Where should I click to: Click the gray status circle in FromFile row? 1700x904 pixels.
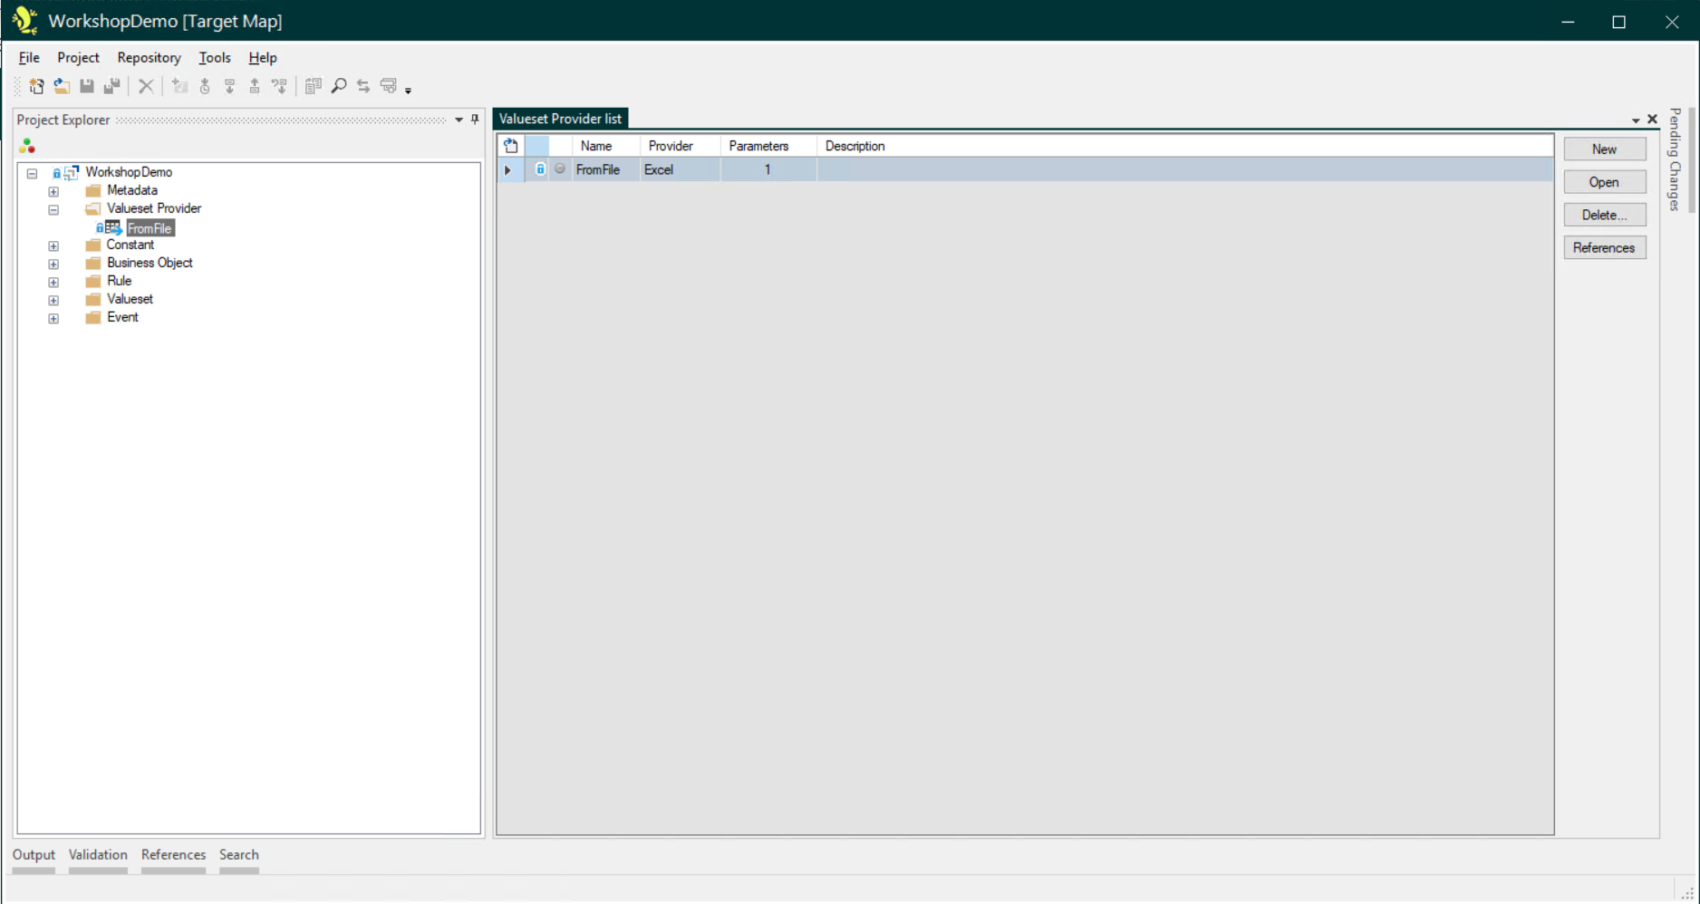560,169
